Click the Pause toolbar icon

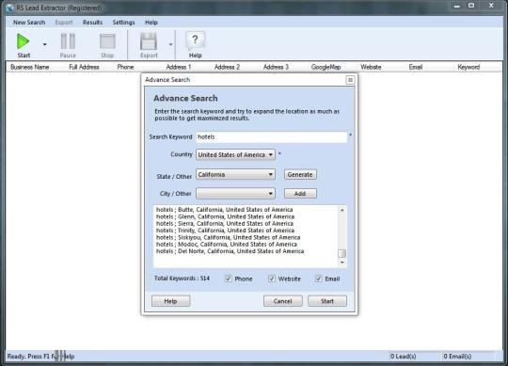coord(68,41)
